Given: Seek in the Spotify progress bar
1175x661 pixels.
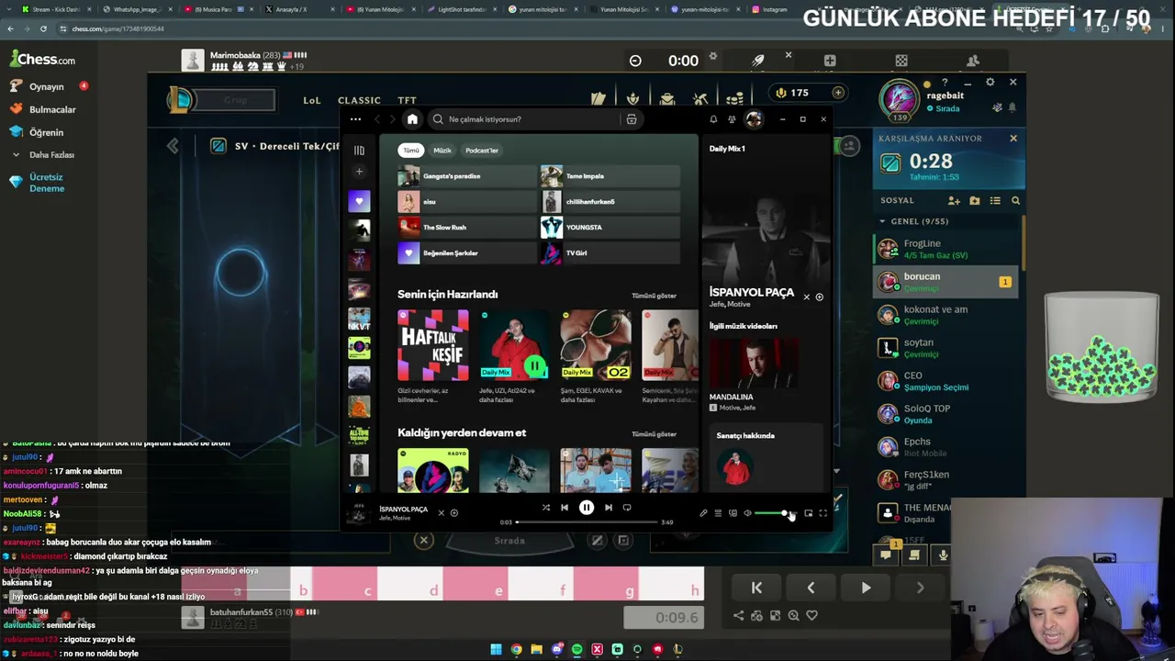Looking at the screenshot, I should pos(587,522).
